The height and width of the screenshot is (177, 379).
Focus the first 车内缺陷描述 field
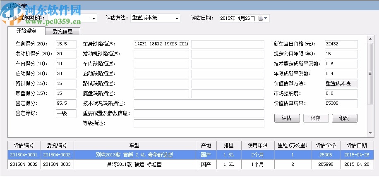click(161, 64)
